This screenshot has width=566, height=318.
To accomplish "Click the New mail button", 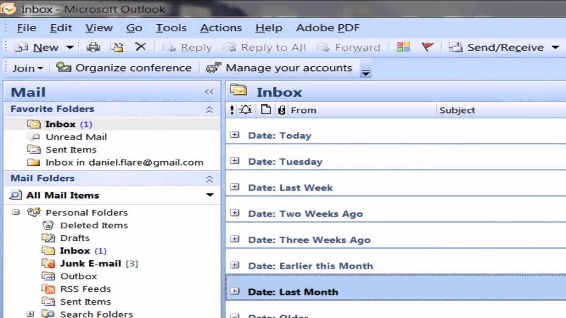I will click(37, 47).
